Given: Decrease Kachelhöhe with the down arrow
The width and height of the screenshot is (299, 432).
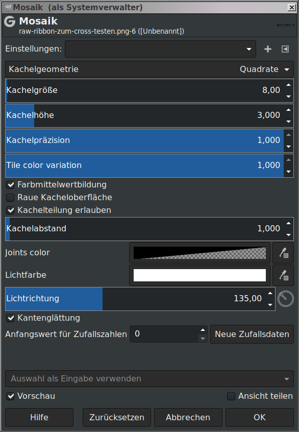Looking at the screenshot, I should pyautogui.click(x=288, y=122).
